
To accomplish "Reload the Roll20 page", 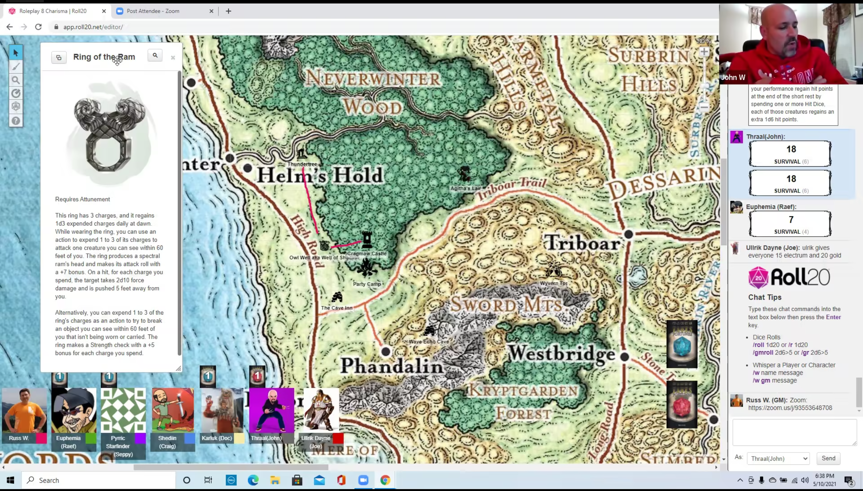I will click(38, 27).
